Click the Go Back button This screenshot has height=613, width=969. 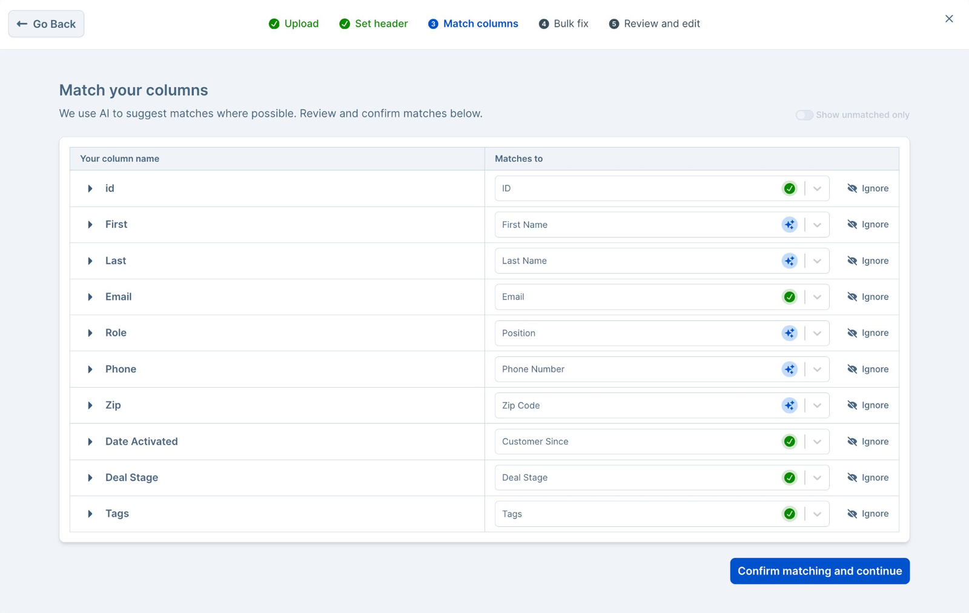pyautogui.click(x=46, y=24)
